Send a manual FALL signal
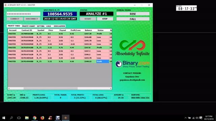This screenshot has width=216, height=121. coord(133,19)
